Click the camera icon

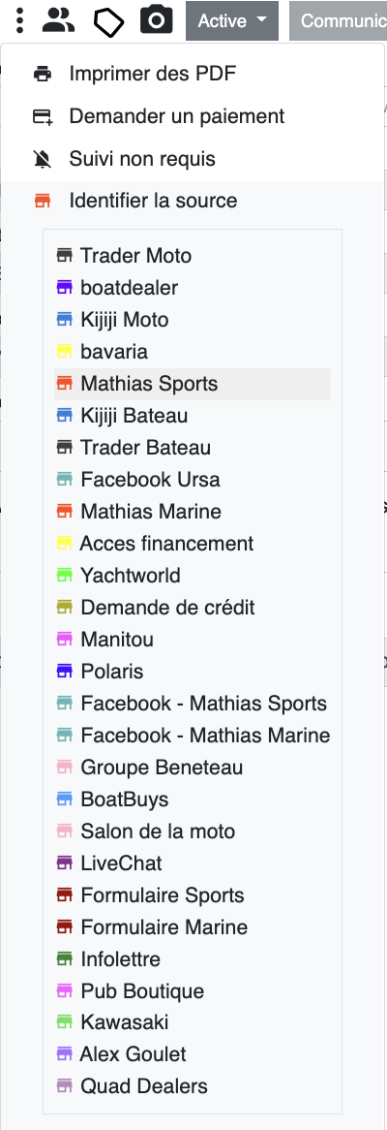156,20
